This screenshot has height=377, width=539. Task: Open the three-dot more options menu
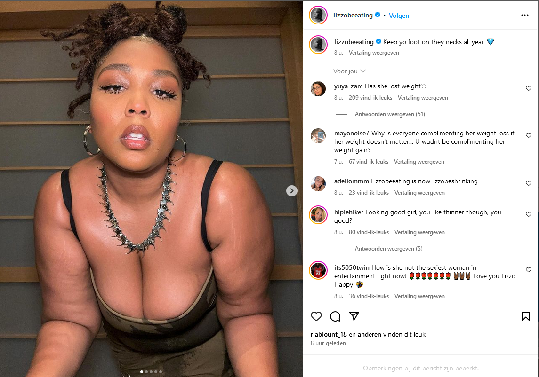(524, 15)
